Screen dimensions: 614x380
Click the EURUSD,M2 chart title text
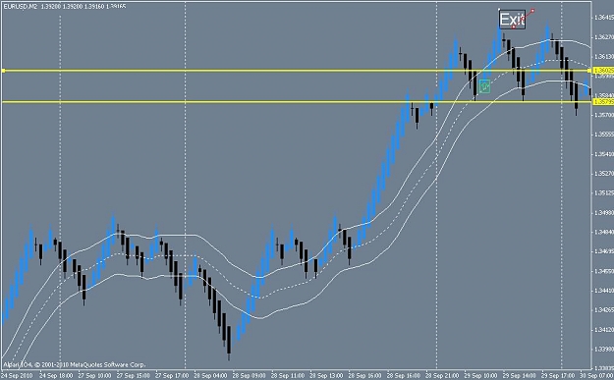[x=20, y=7]
